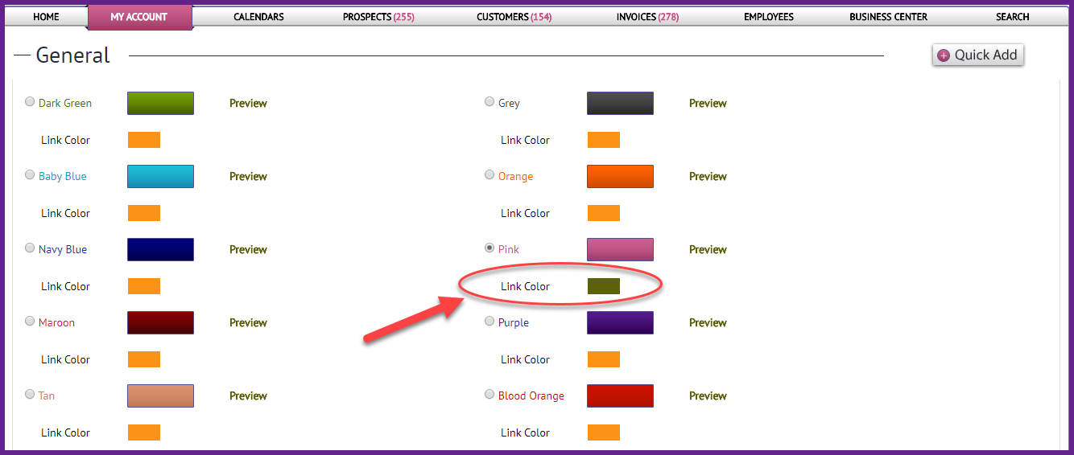Click the Grey theme color swatch
This screenshot has width=1074, height=455.
[620, 104]
